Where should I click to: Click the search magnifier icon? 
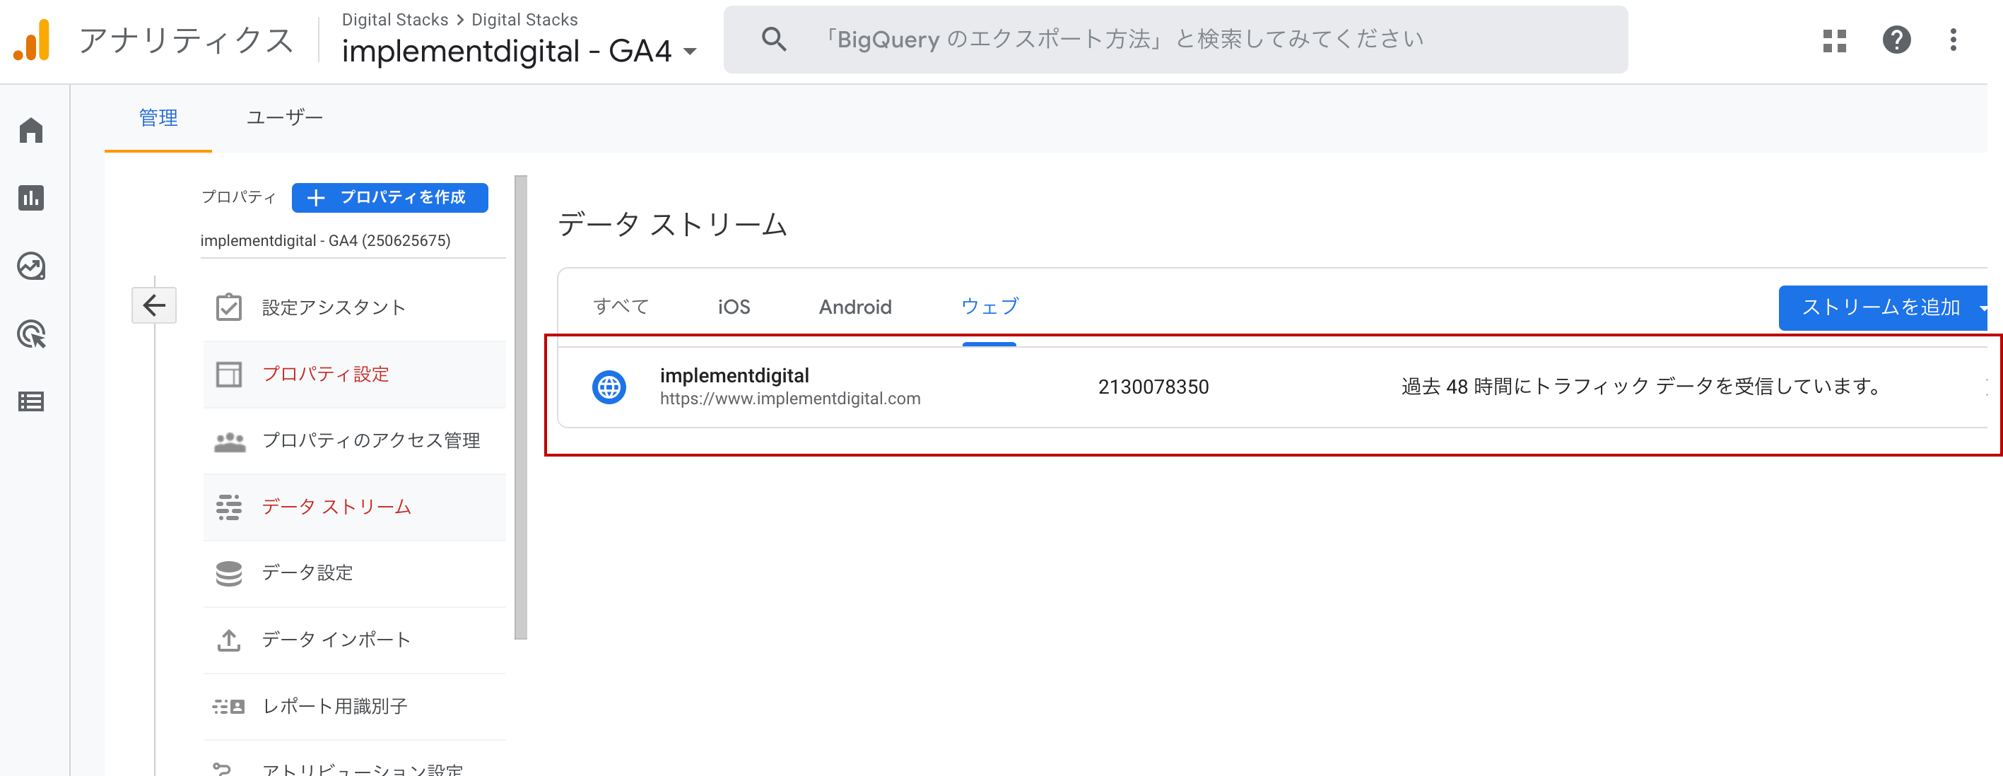pyautogui.click(x=773, y=39)
